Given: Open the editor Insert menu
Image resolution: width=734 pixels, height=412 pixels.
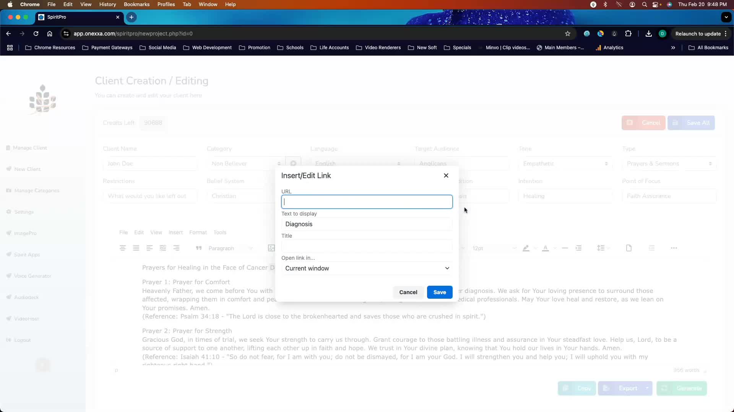Looking at the screenshot, I should point(176,232).
